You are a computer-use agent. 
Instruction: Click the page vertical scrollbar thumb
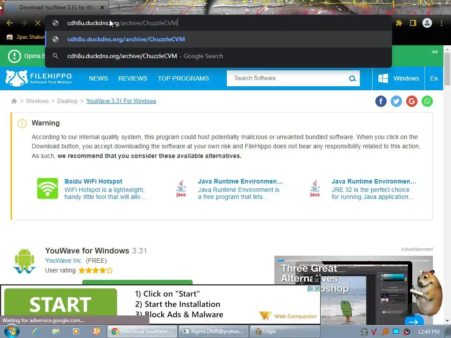[x=447, y=69]
